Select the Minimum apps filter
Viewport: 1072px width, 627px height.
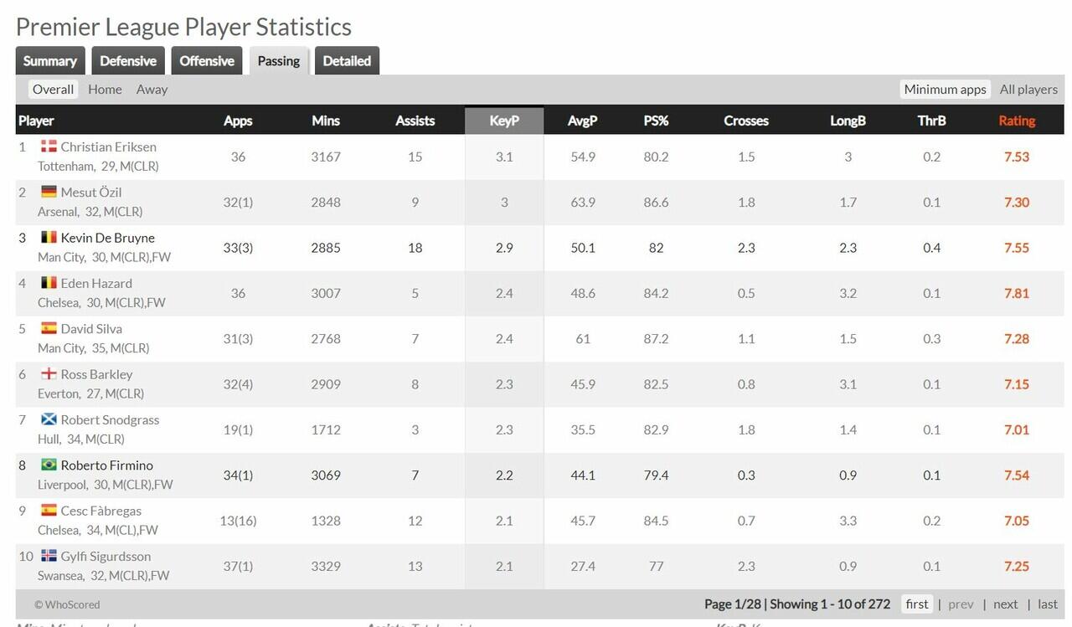coord(945,89)
